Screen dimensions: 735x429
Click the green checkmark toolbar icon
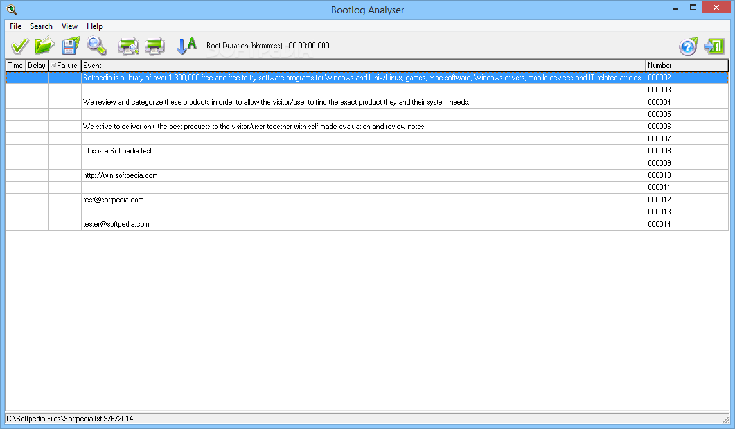[20, 46]
